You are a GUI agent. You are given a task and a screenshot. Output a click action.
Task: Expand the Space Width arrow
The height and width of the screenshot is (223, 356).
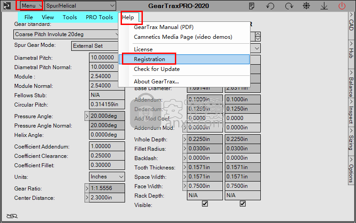tap(185, 177)
